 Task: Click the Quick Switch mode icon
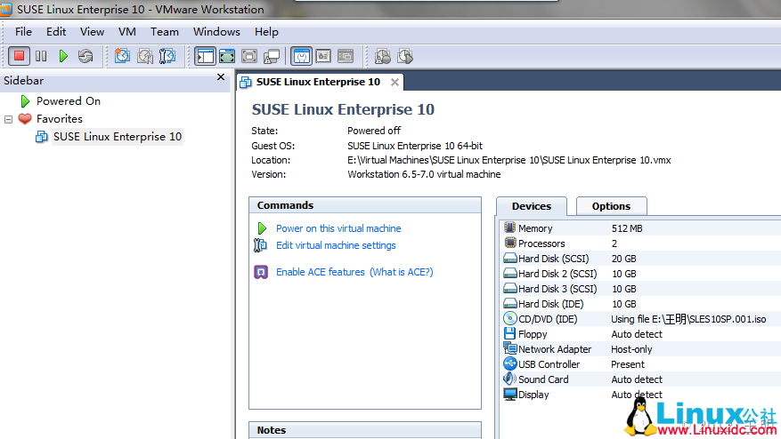point(227,56)
